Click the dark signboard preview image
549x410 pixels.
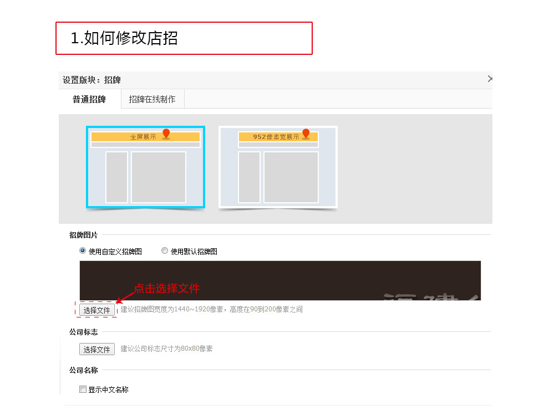point(280,280)
